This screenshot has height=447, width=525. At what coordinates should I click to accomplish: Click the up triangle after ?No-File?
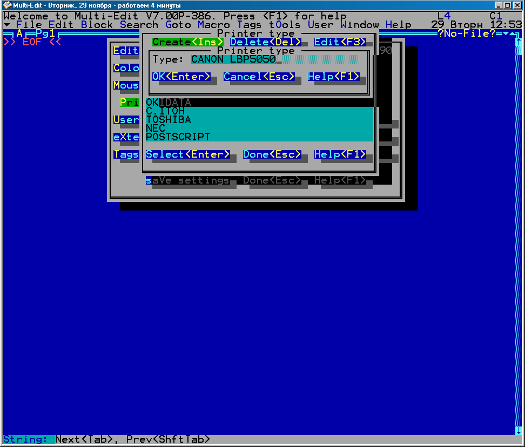click(512, 33)
